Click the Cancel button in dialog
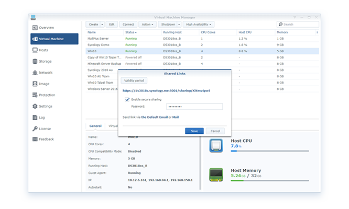The width and height of the screenshot is (349, 209). tap(215, 131)
